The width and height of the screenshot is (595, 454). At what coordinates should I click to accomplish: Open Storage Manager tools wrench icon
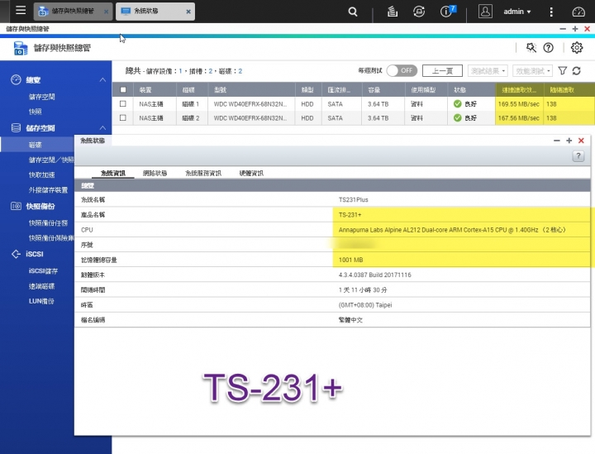point(531,47)
